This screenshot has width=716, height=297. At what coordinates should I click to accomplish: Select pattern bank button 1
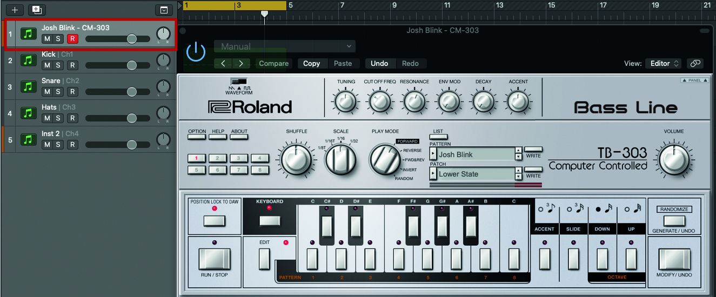(197, 158)
